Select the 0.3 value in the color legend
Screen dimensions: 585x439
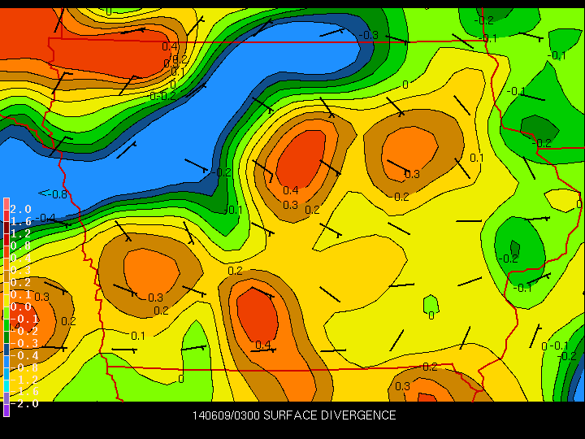tap(20, 270)
